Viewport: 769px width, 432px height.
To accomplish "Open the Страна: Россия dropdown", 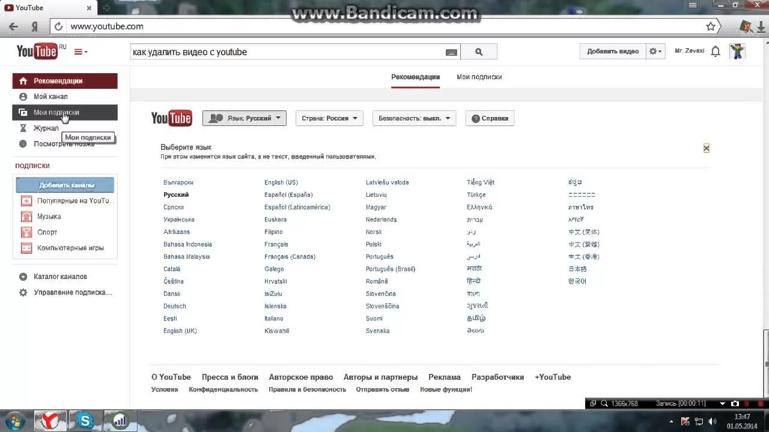I will coord(329,118).
